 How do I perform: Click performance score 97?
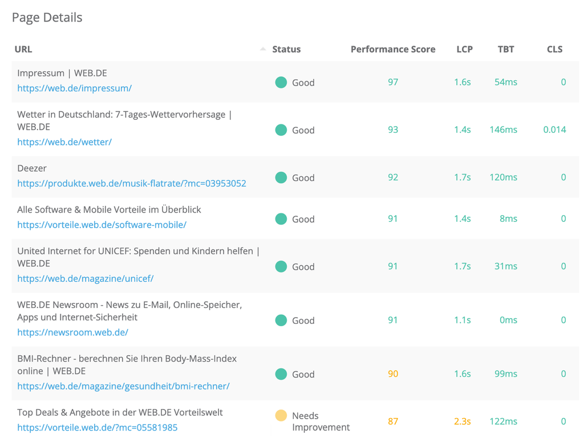coord(393,82)
